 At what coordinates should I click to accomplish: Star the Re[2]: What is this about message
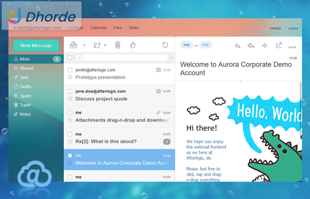70,141
